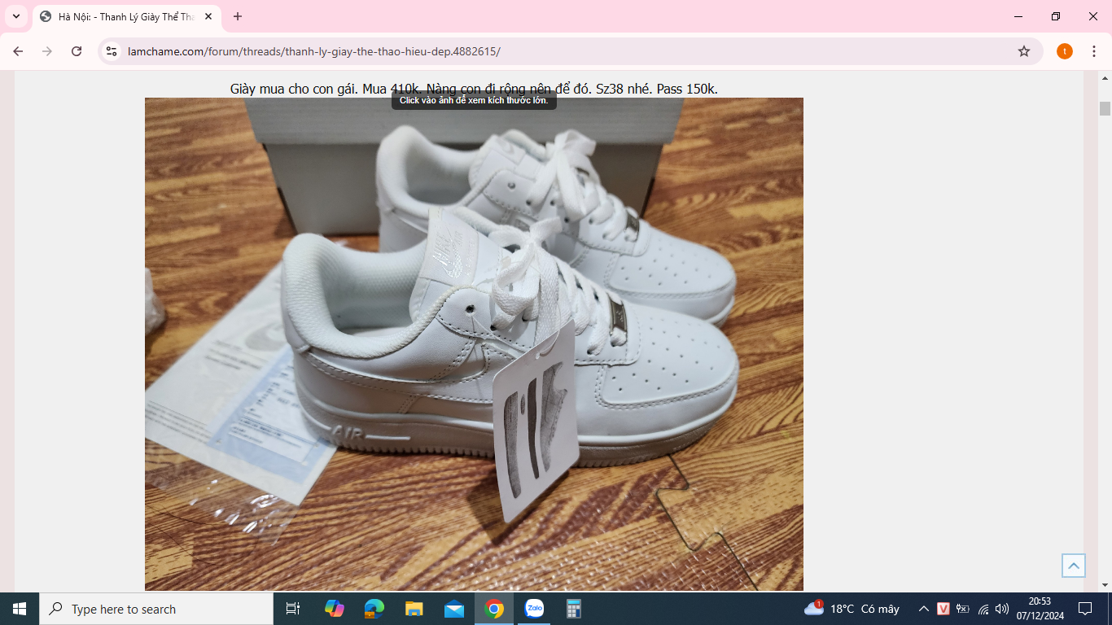Reload the page with the refresh icon

point(77,51)
